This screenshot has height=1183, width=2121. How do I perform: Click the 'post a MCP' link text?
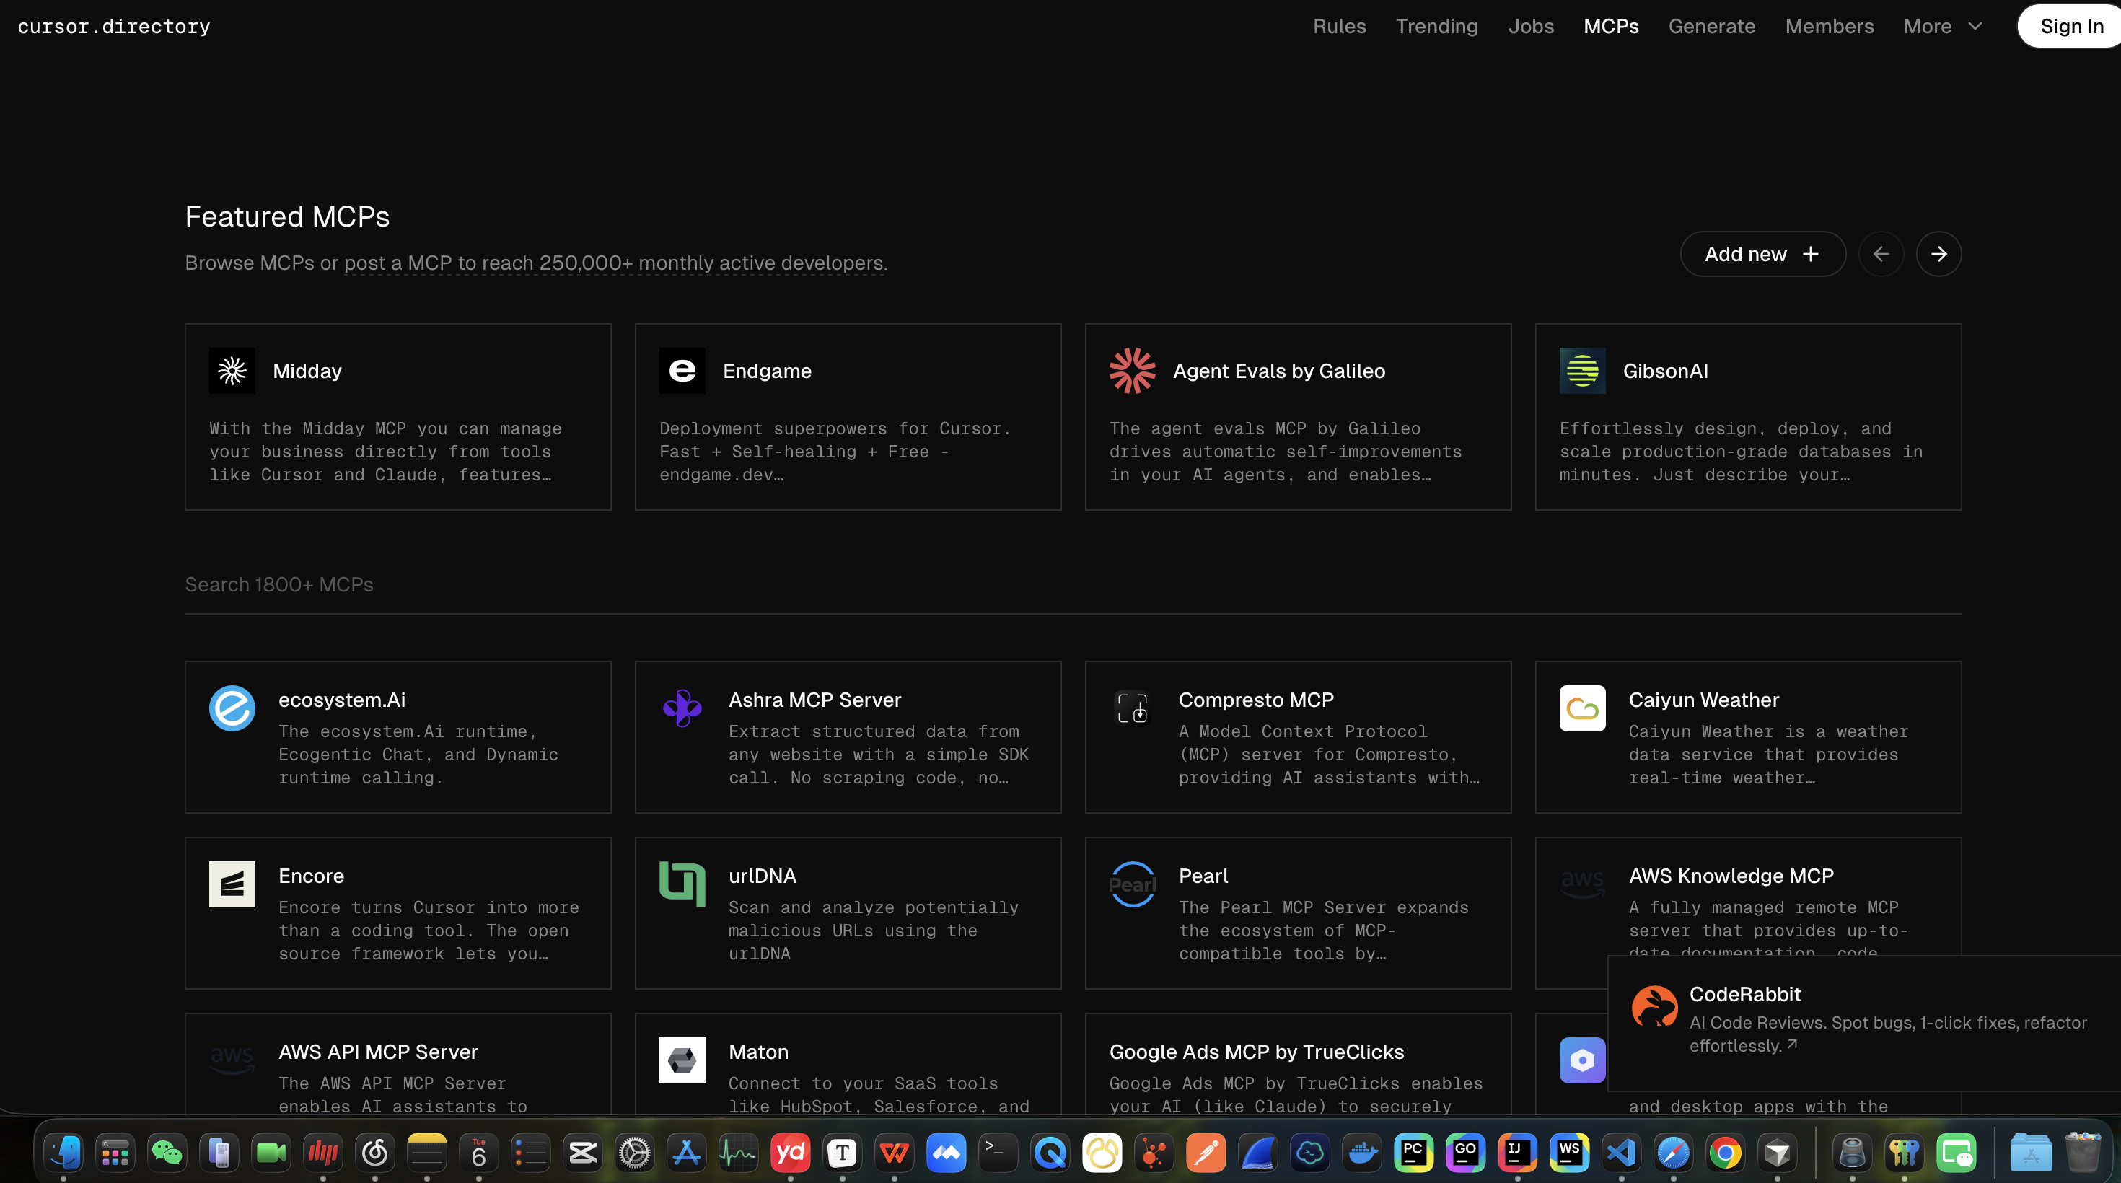click(398, 263)
